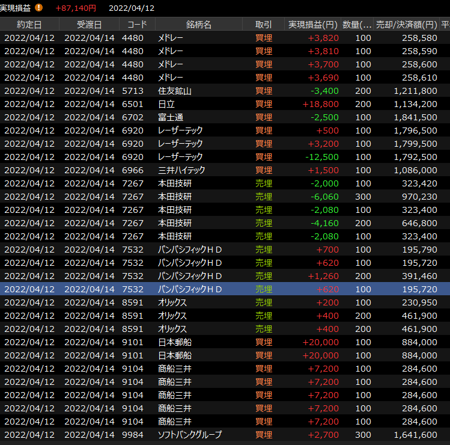Select the 本田技研 row with quantity 300
Image resolution: width=450 pixels, height=445 pixels.
click(198, 197)
